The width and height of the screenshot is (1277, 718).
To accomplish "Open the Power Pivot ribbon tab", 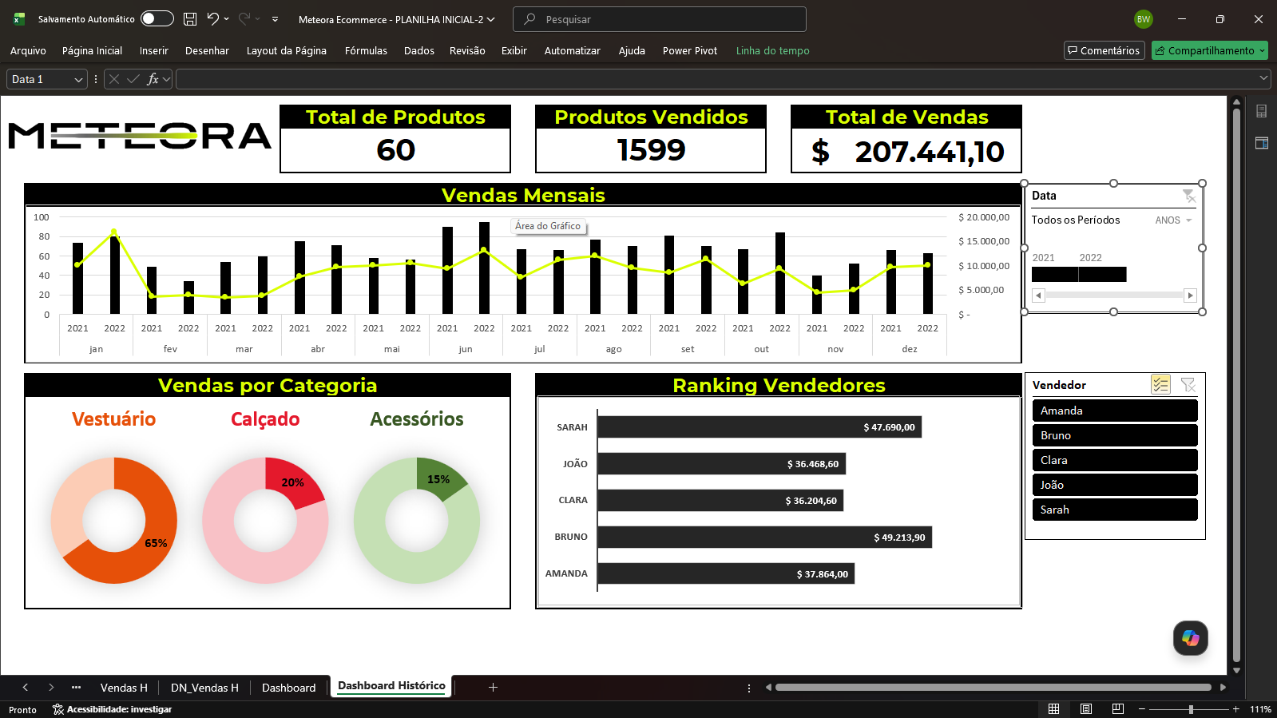I will click(x=690, y=50).
